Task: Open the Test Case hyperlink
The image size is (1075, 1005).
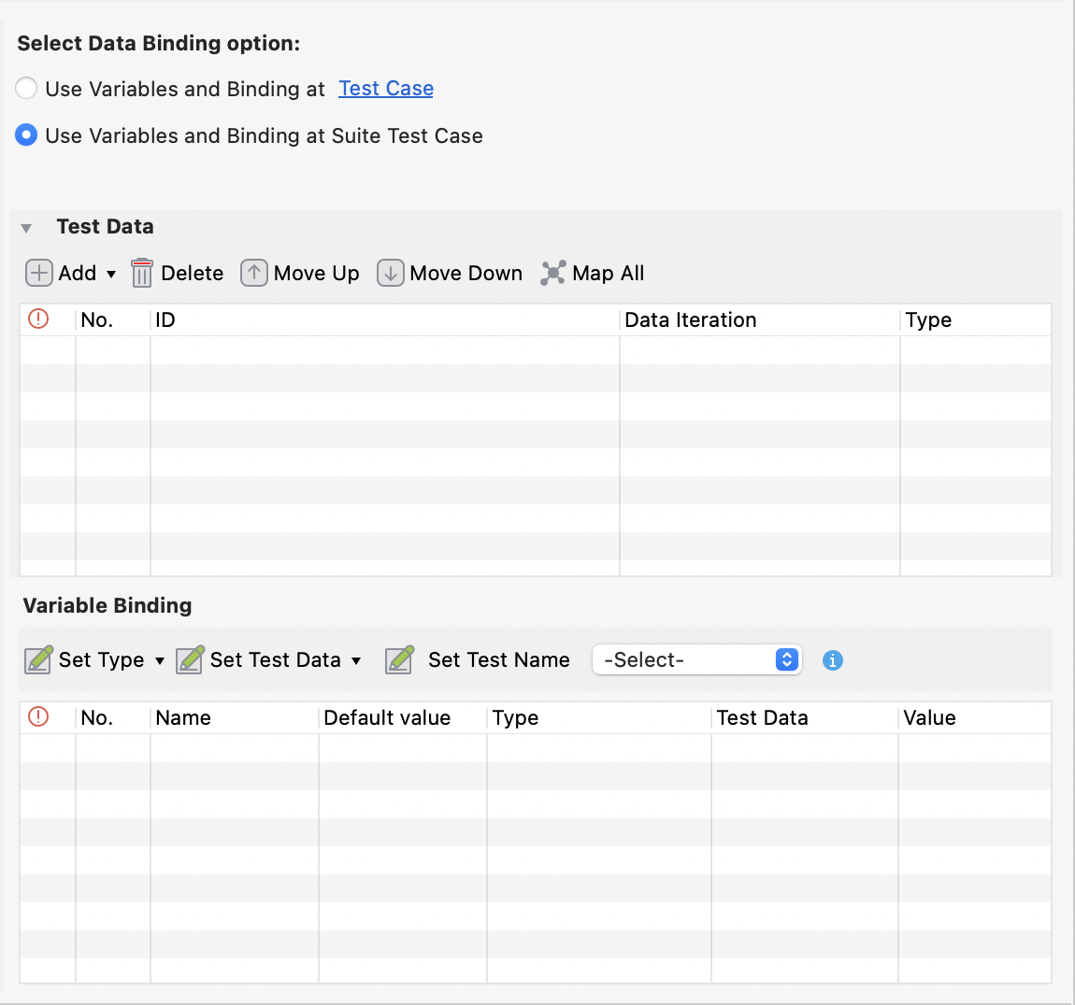Action: point(385,89)
